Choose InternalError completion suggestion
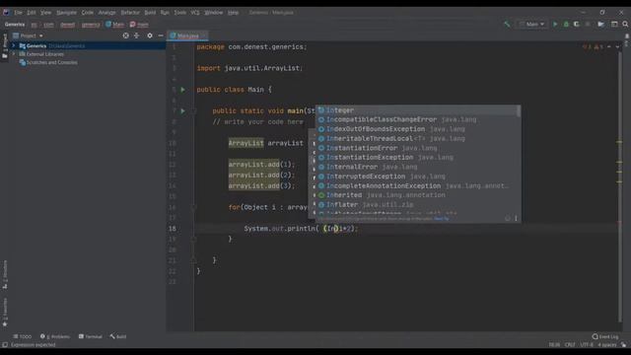The image size is (631, 355). point(417,167)
